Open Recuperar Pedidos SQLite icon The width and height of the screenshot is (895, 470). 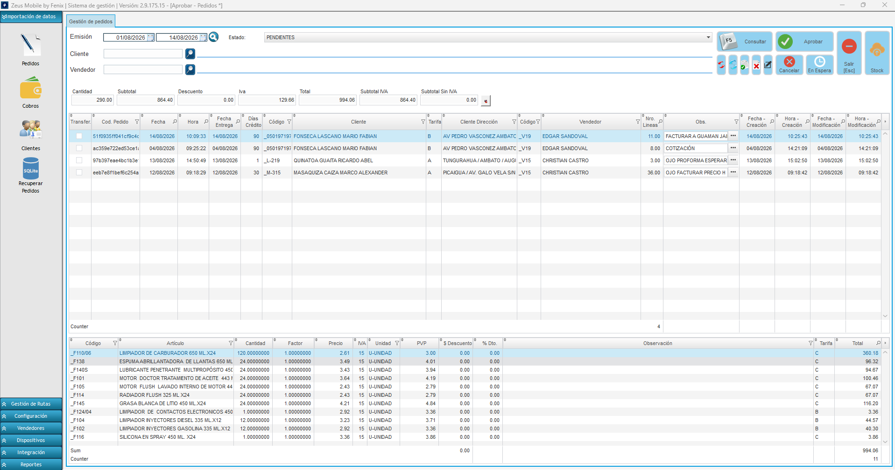(x=31, y=169)
